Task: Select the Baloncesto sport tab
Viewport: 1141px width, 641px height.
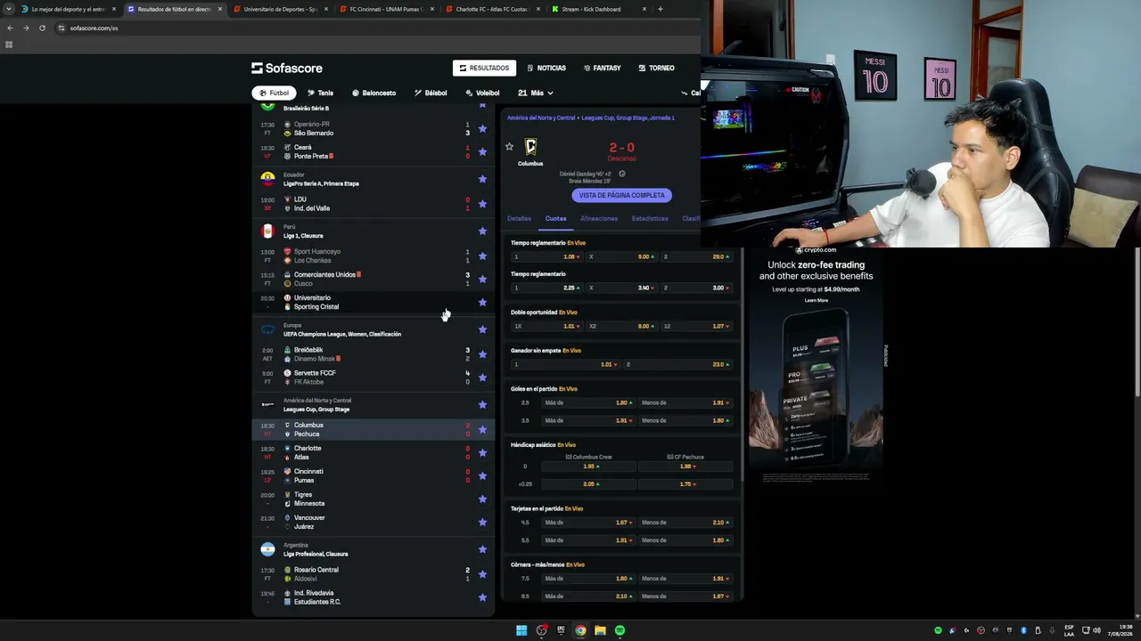Action: [373, 93]
